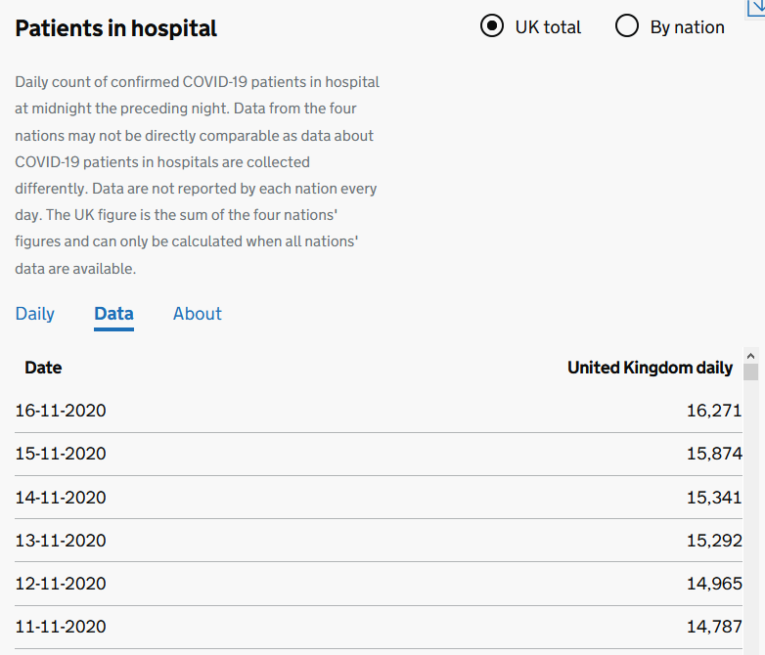Click the value 15,292
Screen dimensions: 765x655
pos(714,541)
